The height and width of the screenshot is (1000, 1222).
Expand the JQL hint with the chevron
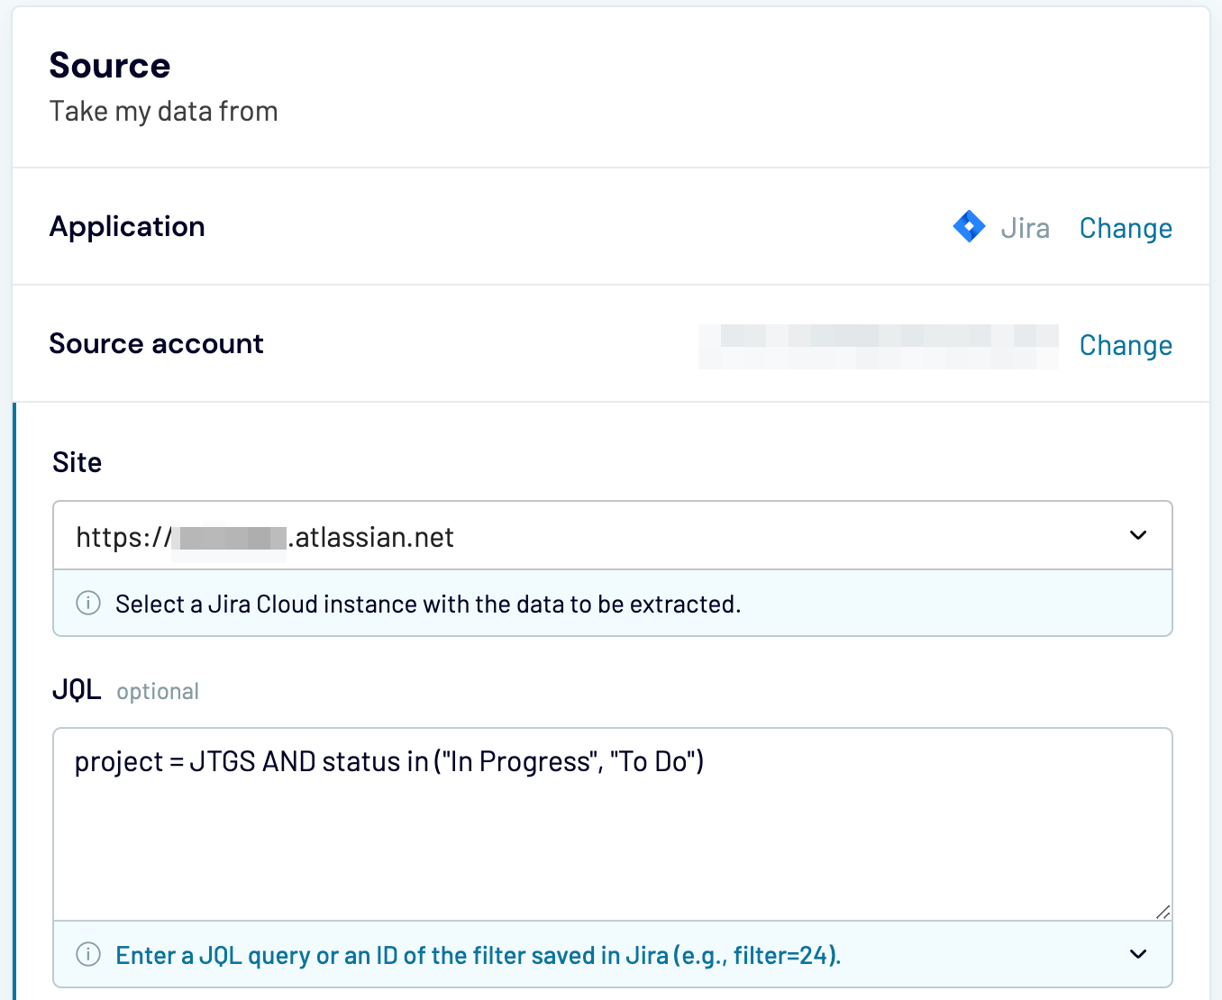click(x=1138, y=955)
